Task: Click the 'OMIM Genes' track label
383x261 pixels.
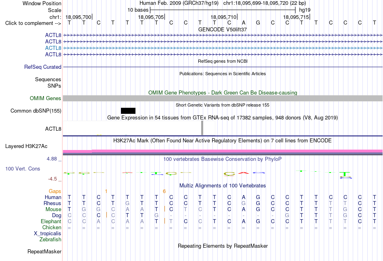Action: pos(46,98)
